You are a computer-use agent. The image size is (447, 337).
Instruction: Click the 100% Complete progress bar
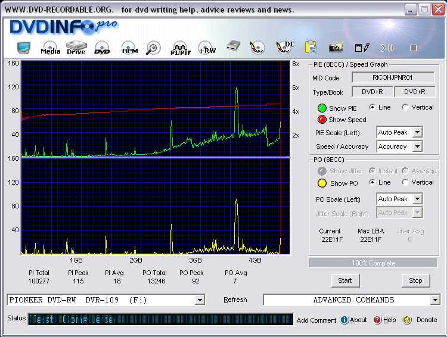click(x=373, y=263)
